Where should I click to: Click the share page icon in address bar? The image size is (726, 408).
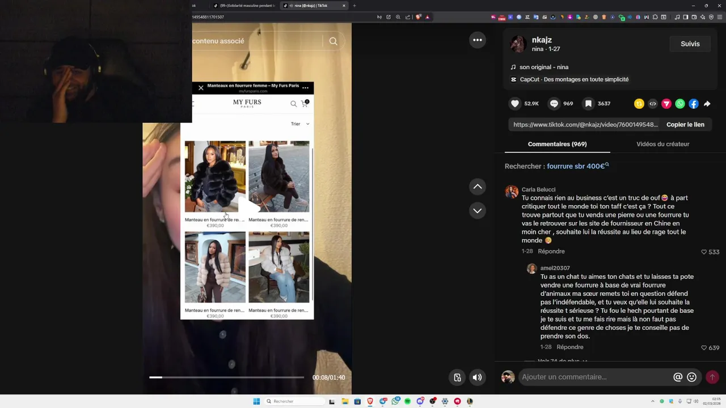click(407, 17)
